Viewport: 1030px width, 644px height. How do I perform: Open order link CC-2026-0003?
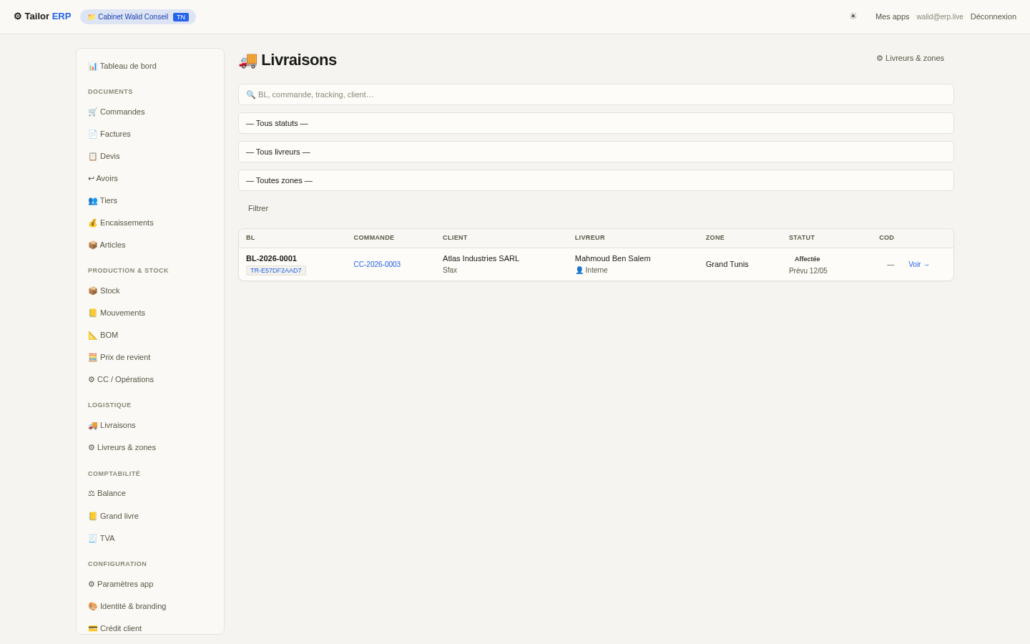click(x=377, y=265)
